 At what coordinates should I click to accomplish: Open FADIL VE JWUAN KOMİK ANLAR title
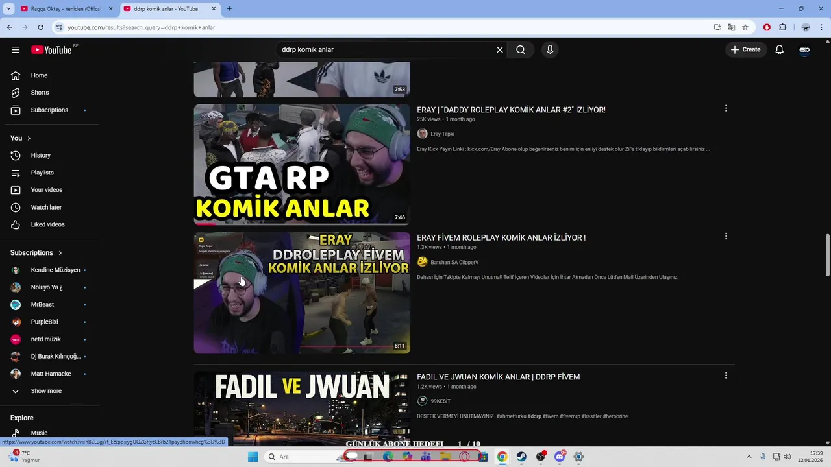498,377
